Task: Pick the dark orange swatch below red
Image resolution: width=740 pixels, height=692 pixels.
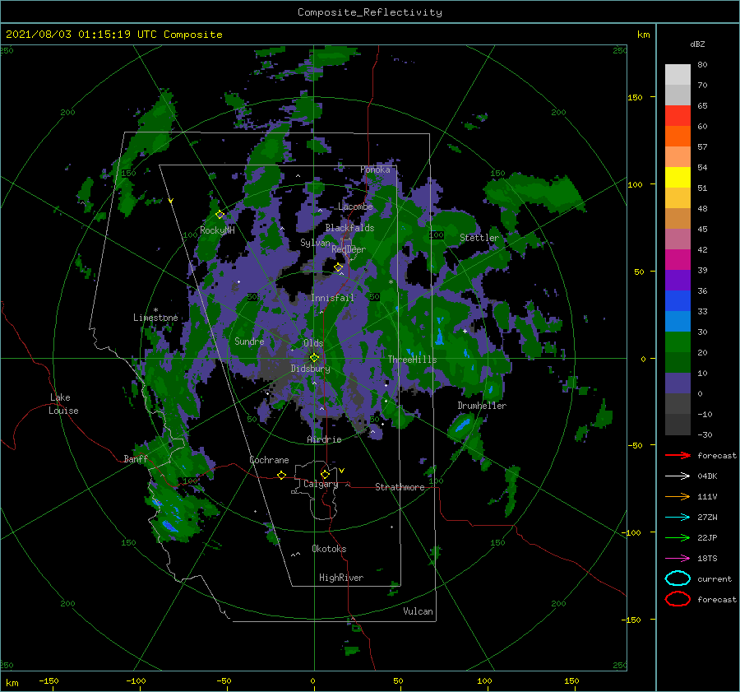Action: pos(678,136)
